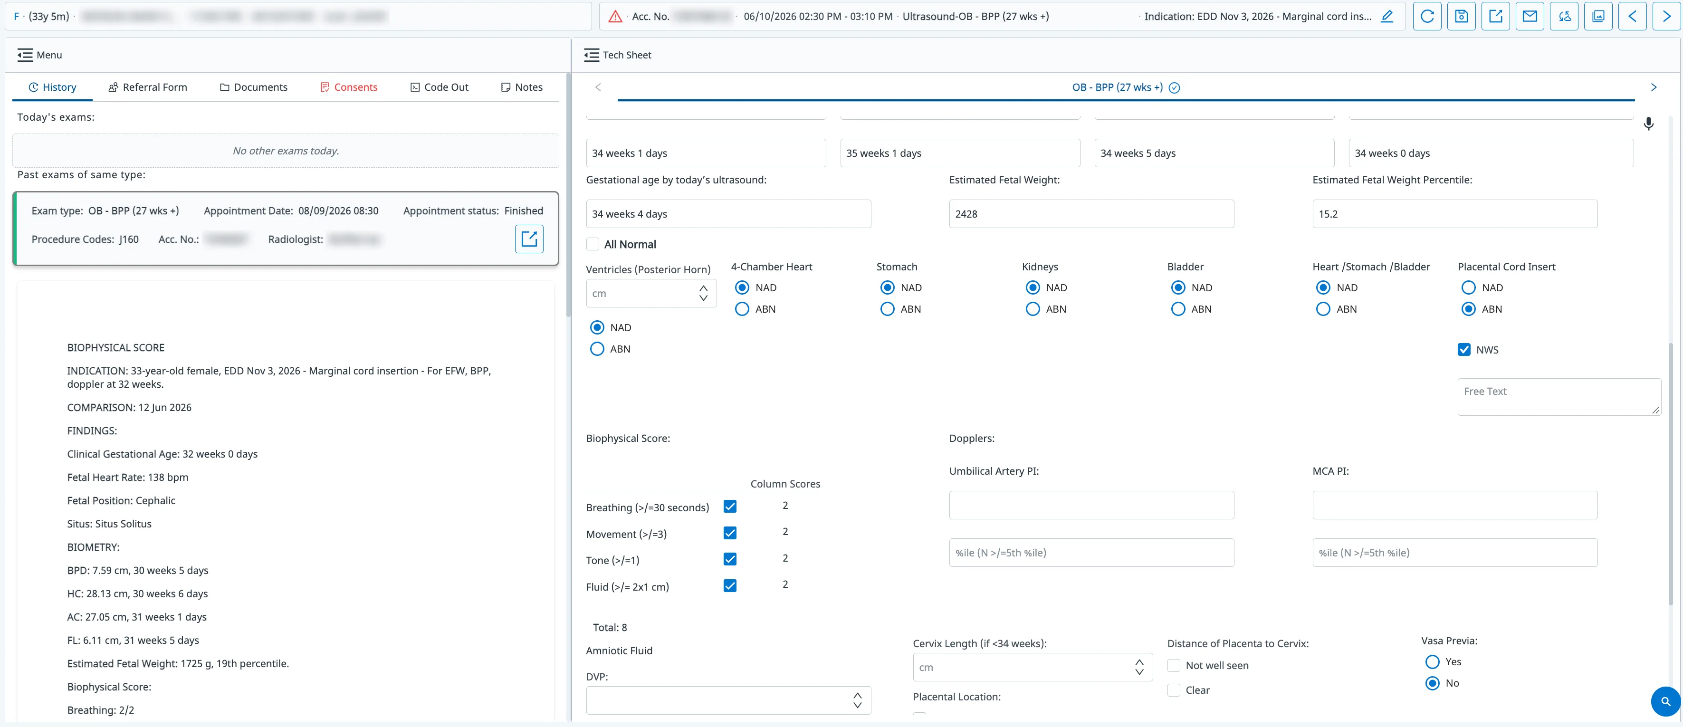Viewport: 1683px width, 727px height.
Task: Click the save disk icon
Action: click(1461, 16)
